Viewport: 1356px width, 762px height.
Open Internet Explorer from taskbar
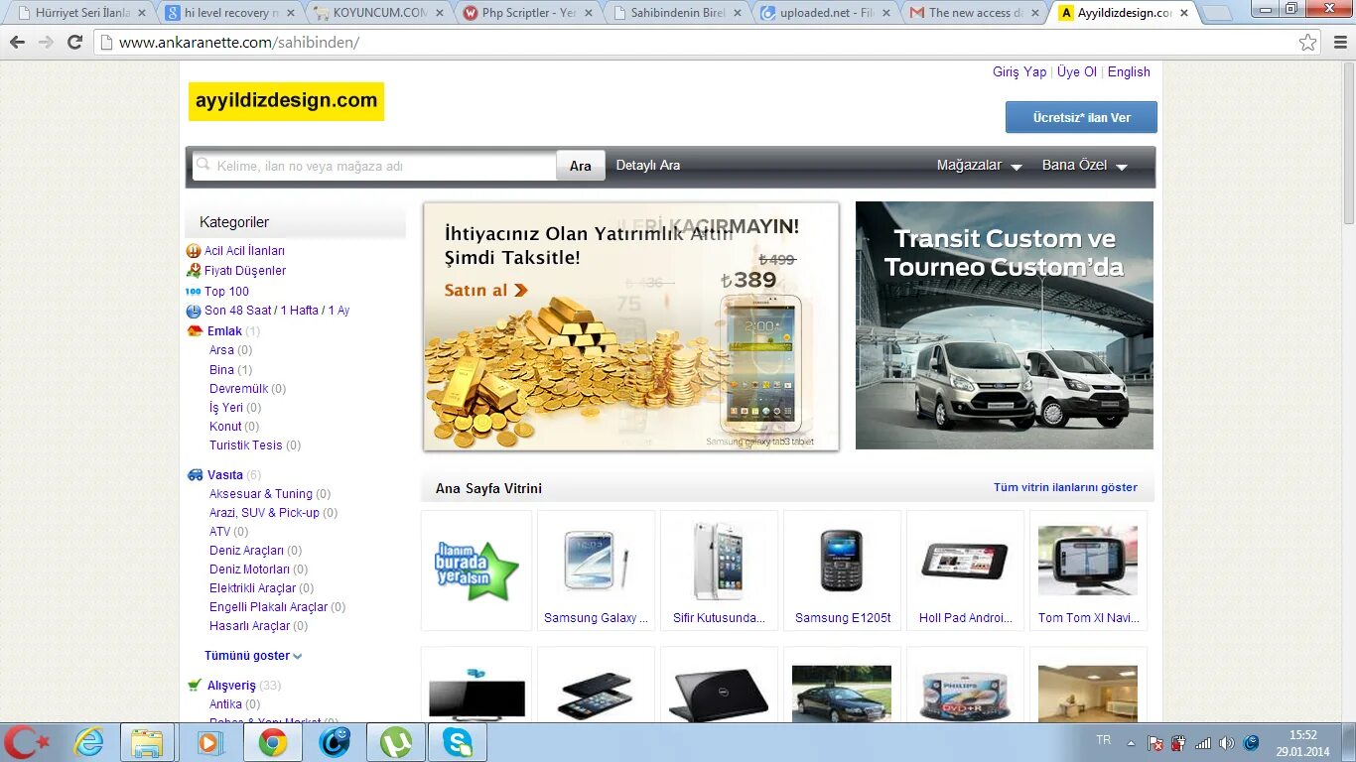click(89, 742)
